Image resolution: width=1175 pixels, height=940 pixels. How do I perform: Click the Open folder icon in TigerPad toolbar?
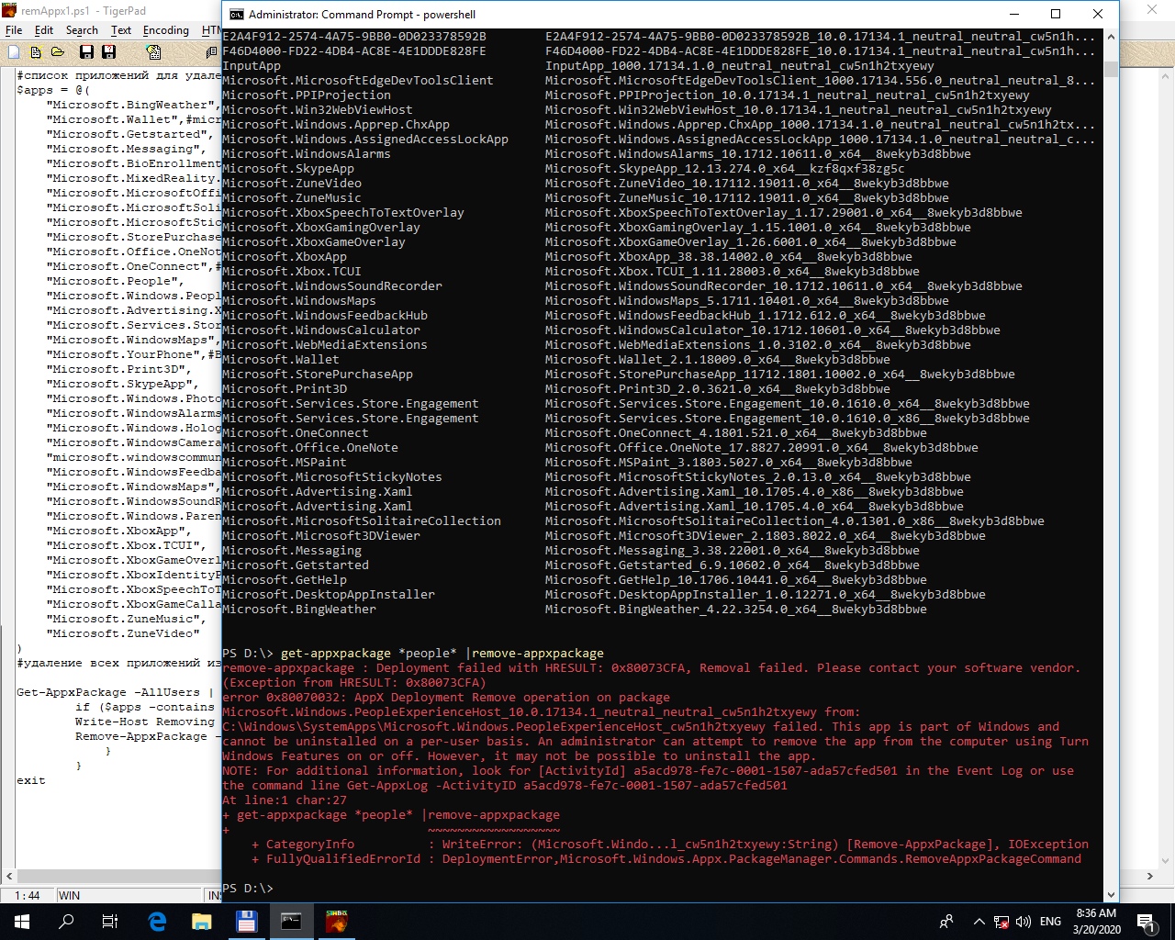(x=58, y=52)
